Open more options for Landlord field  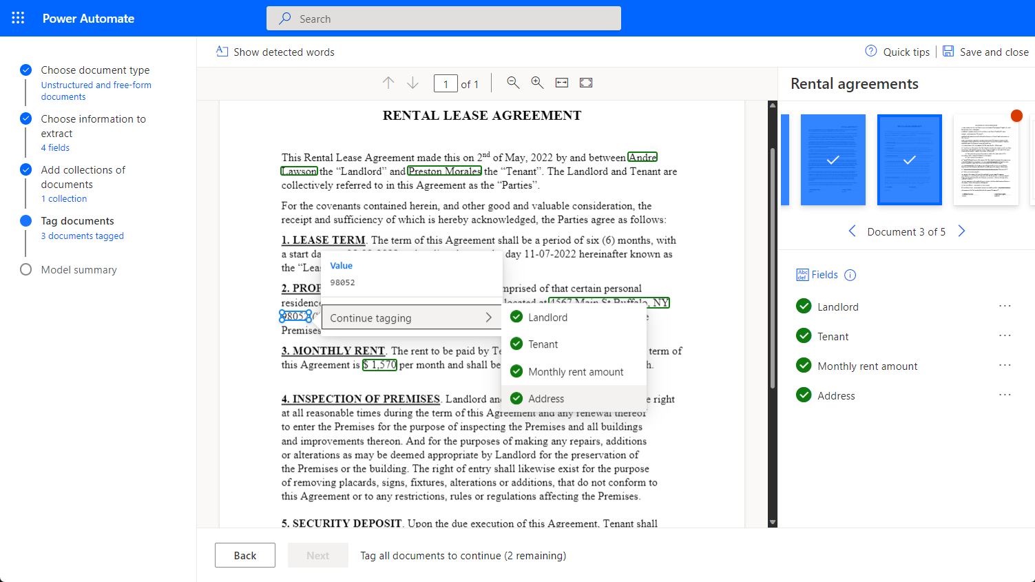pyautogui.click(x=1005, y=306)
